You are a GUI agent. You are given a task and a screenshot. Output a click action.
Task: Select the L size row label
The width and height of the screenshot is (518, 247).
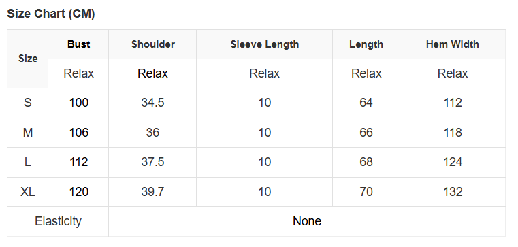pos(28,162)
